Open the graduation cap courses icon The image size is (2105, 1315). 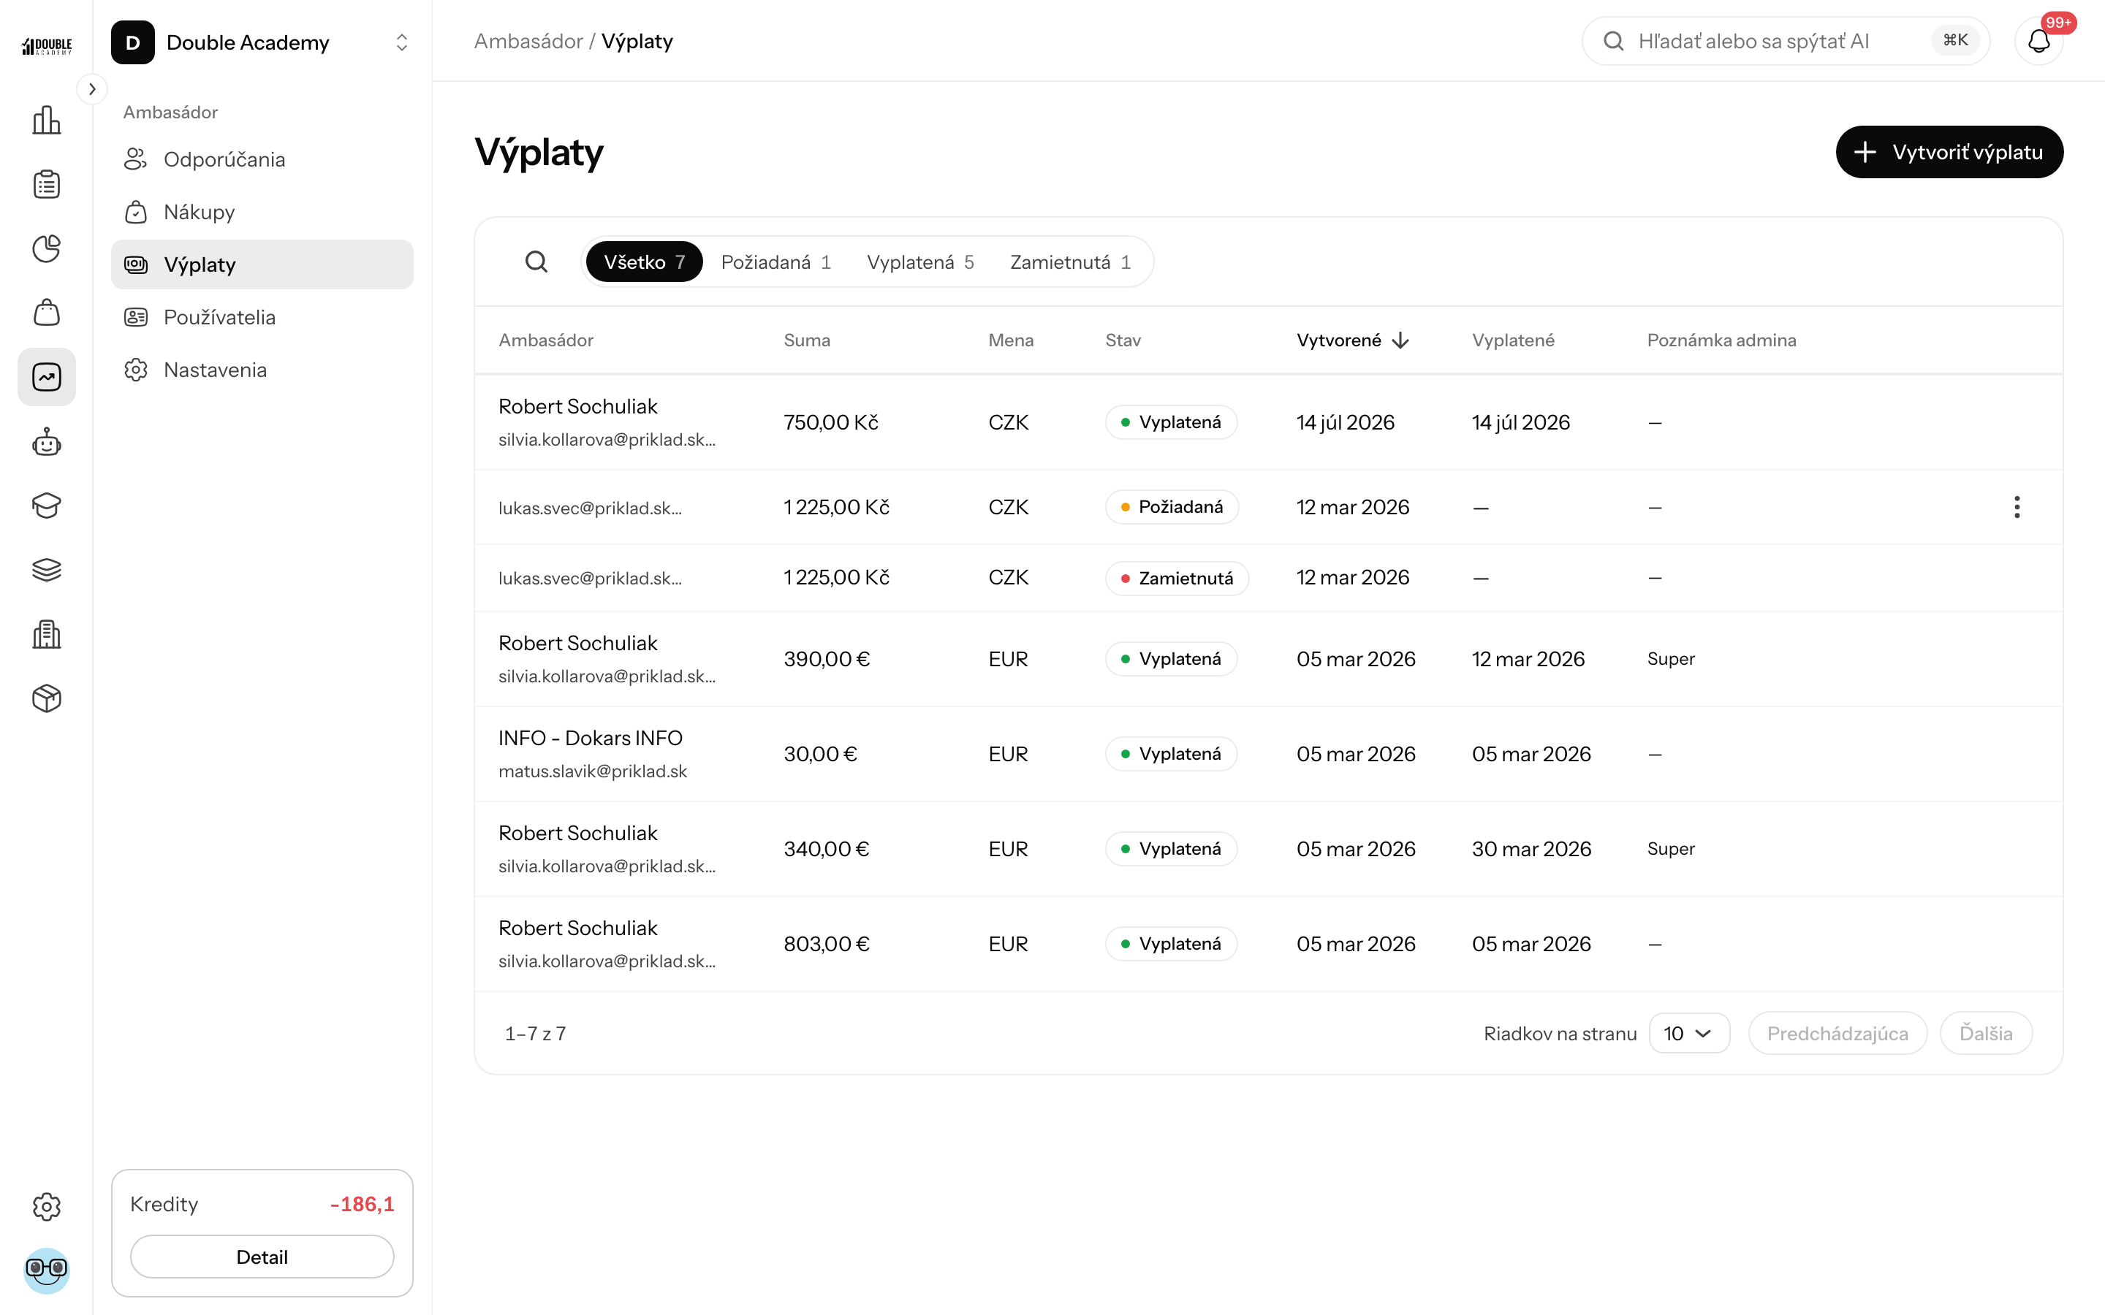tap(46, 506)
